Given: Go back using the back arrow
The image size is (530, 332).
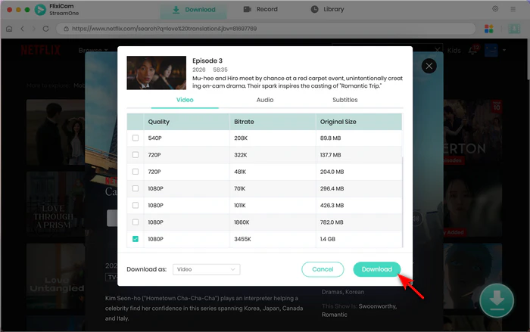Looking at the screenshot, I should coord(22,29).
